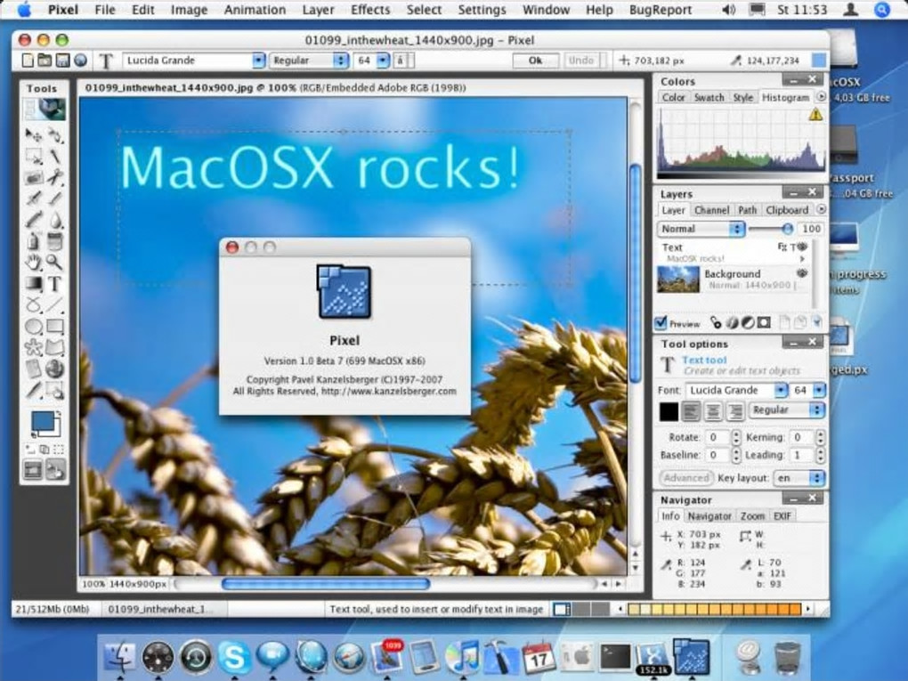Hide the Background layer with eye icon
The width and height of the screenshot is (908, 681).
[801, 274]
